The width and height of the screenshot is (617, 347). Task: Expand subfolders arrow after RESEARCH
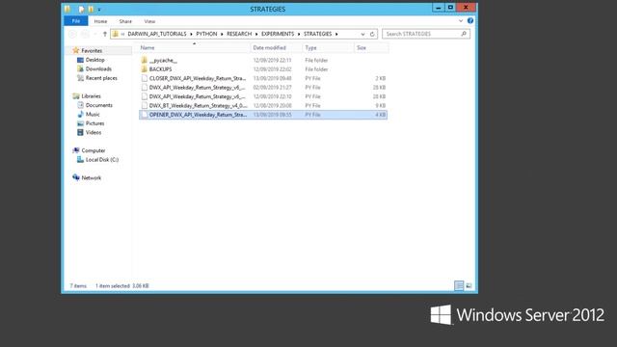(256, 35)
